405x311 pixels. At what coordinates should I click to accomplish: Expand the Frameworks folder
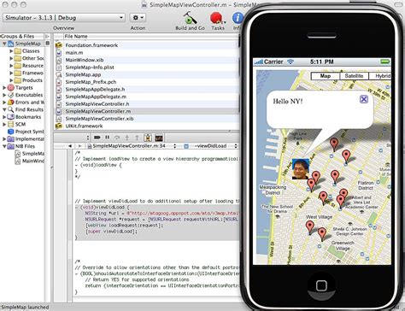11,73
